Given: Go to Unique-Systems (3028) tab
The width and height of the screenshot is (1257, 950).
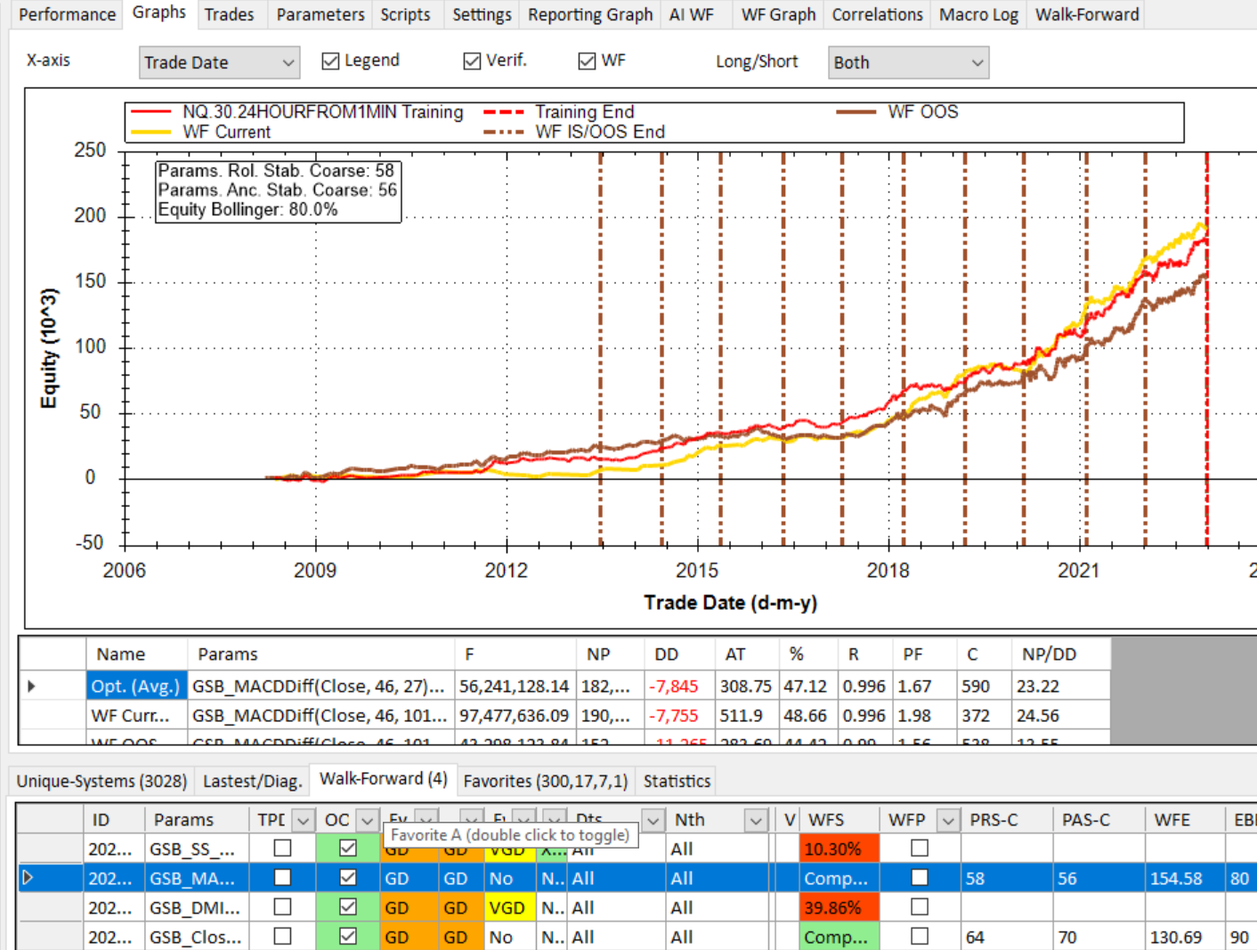Looking at the screenshot, I should point(101,781).
